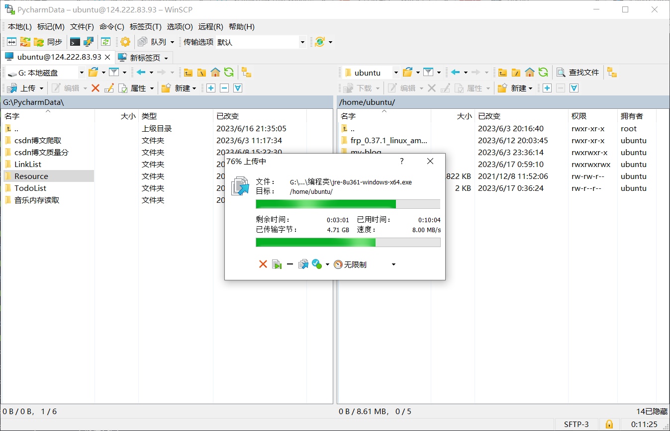Cancel the upload in progress dialog
The height and width of the screenshot is (431, 670).
point(263,264)
